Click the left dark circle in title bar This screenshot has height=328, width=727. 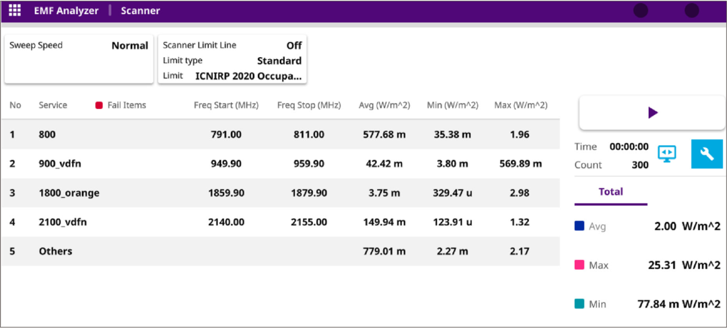(641, 11)
